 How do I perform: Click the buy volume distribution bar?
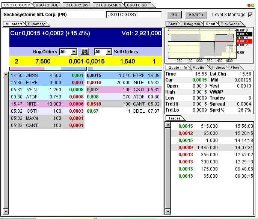[48, 69]
